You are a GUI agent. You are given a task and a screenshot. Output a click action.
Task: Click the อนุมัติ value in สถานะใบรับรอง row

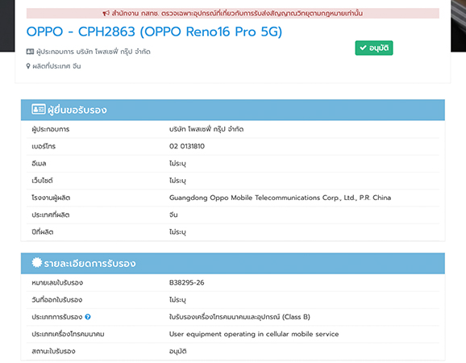[x=177, y=351]
